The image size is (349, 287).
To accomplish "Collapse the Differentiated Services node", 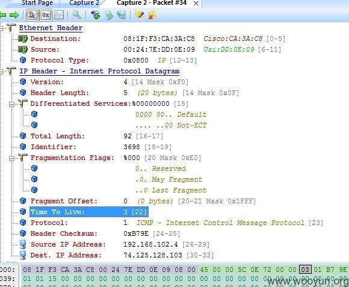I will click(12, 104).
